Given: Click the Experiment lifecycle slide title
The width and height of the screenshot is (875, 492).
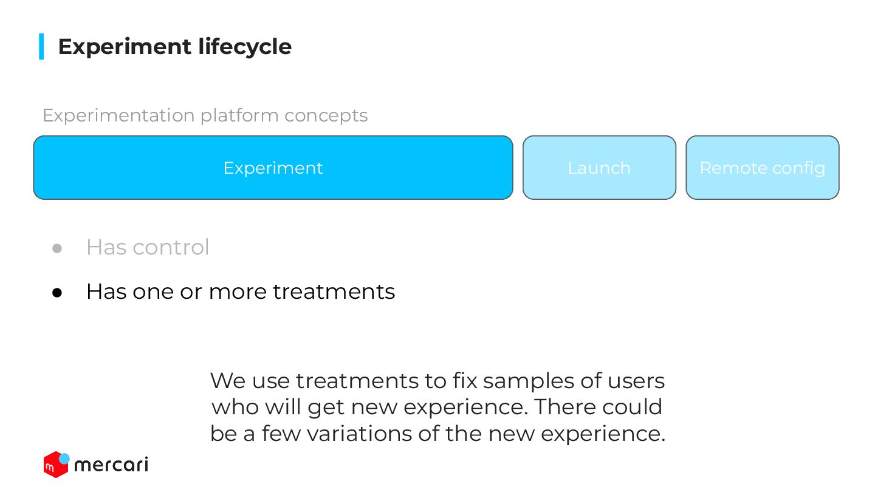Looking at the screenshot, I should pos(175,47).
